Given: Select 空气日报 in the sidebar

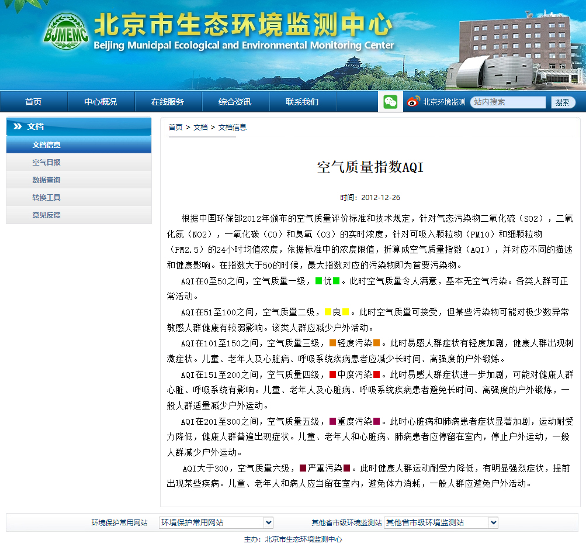Looking at the screenshot, I should point(46,163).
